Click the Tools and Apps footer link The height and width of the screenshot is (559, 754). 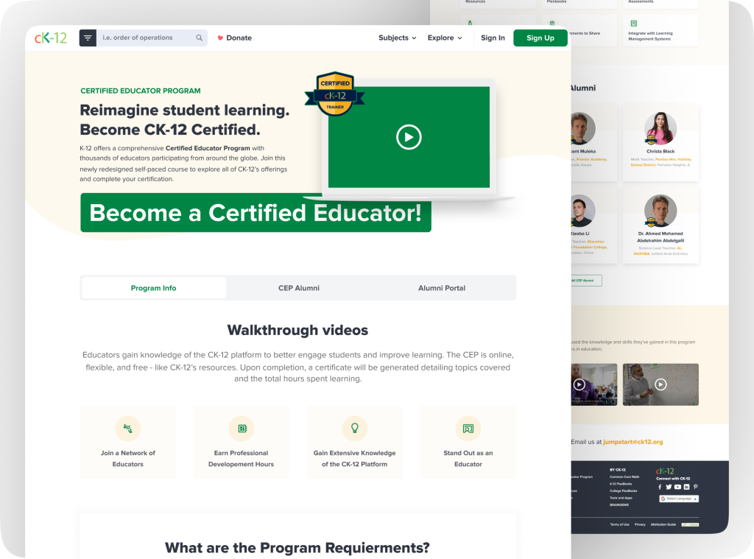[x=621, y=498]
